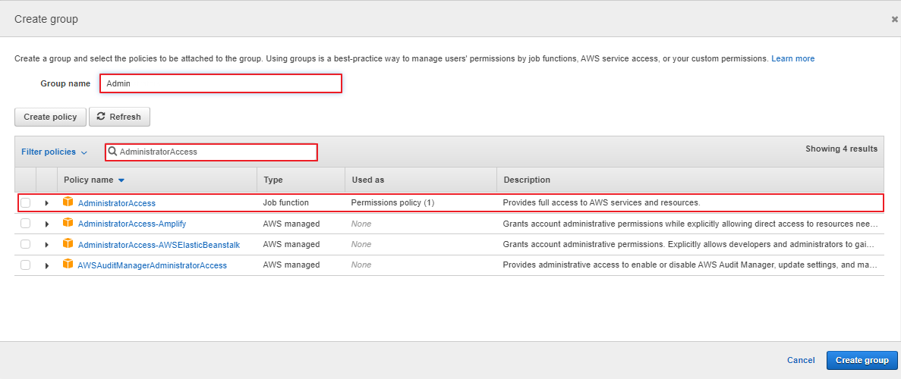Click description of AWSAuditManagerAdministratorAccess policy
The width and height of the screenshot is (901, 379).
pyautogui.click(x=689, y=265)
